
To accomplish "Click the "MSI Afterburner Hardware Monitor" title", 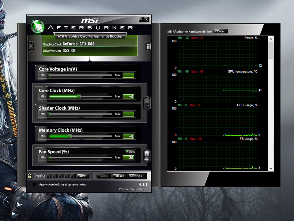I will point(190,32).
